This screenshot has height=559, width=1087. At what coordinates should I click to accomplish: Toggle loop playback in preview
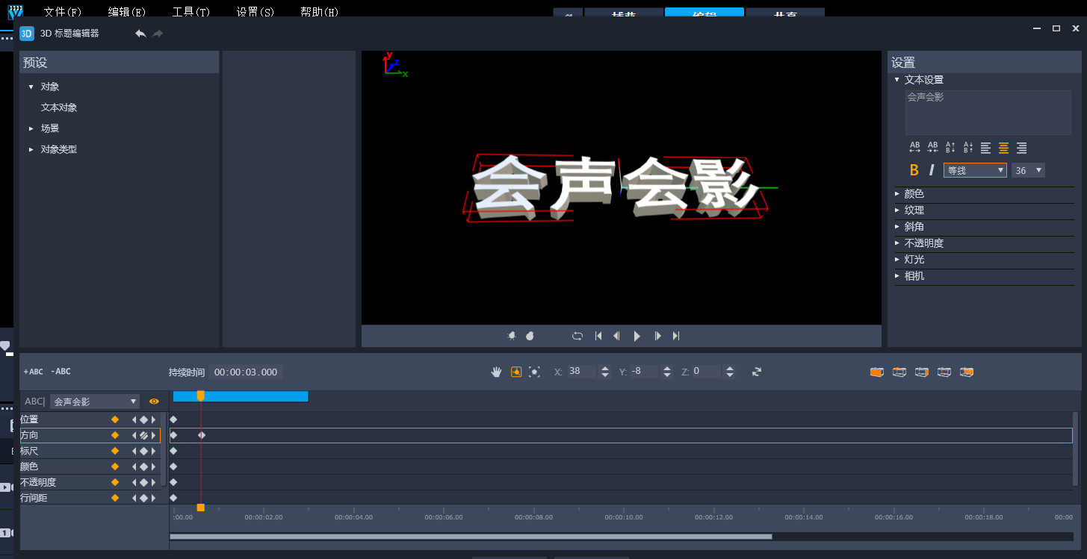point(577,336)
